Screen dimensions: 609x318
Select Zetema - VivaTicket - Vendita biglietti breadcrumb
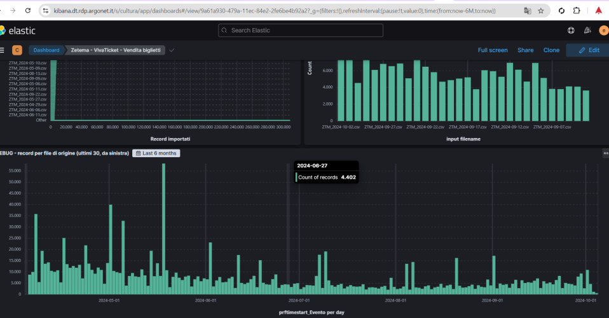pos(115,50)
